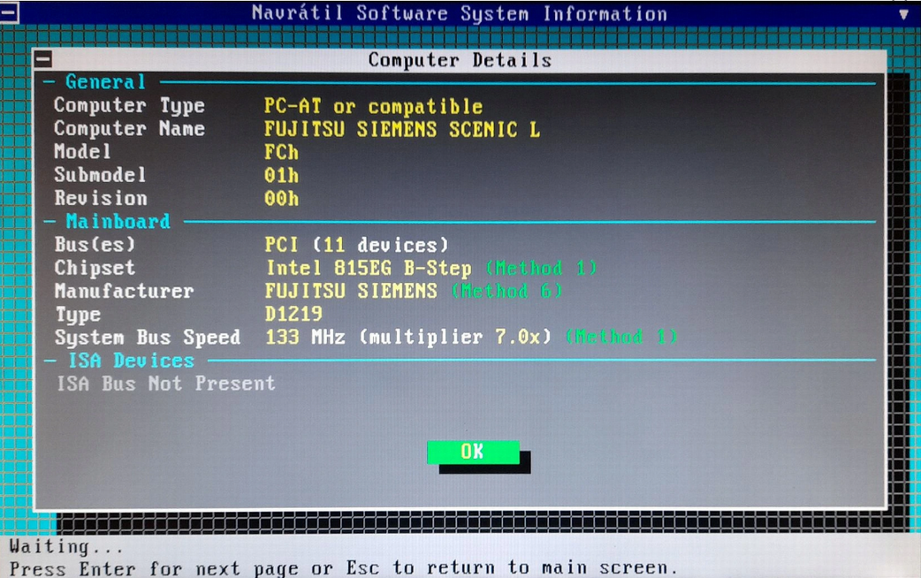Click the mainboard type value 'D1219'
Image resolution: width=921 pixels, height=578 pixels.
293,314
